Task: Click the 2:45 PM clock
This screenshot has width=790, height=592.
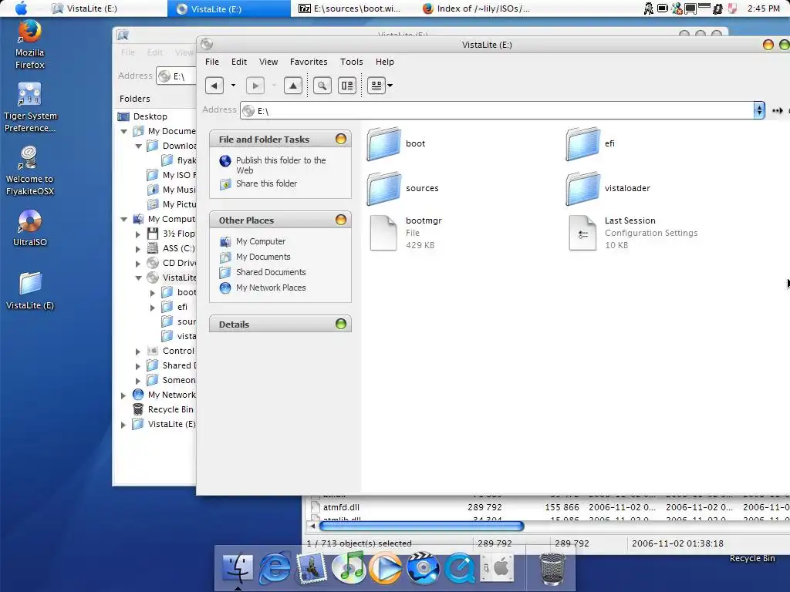Action: [x=763, y=8]
